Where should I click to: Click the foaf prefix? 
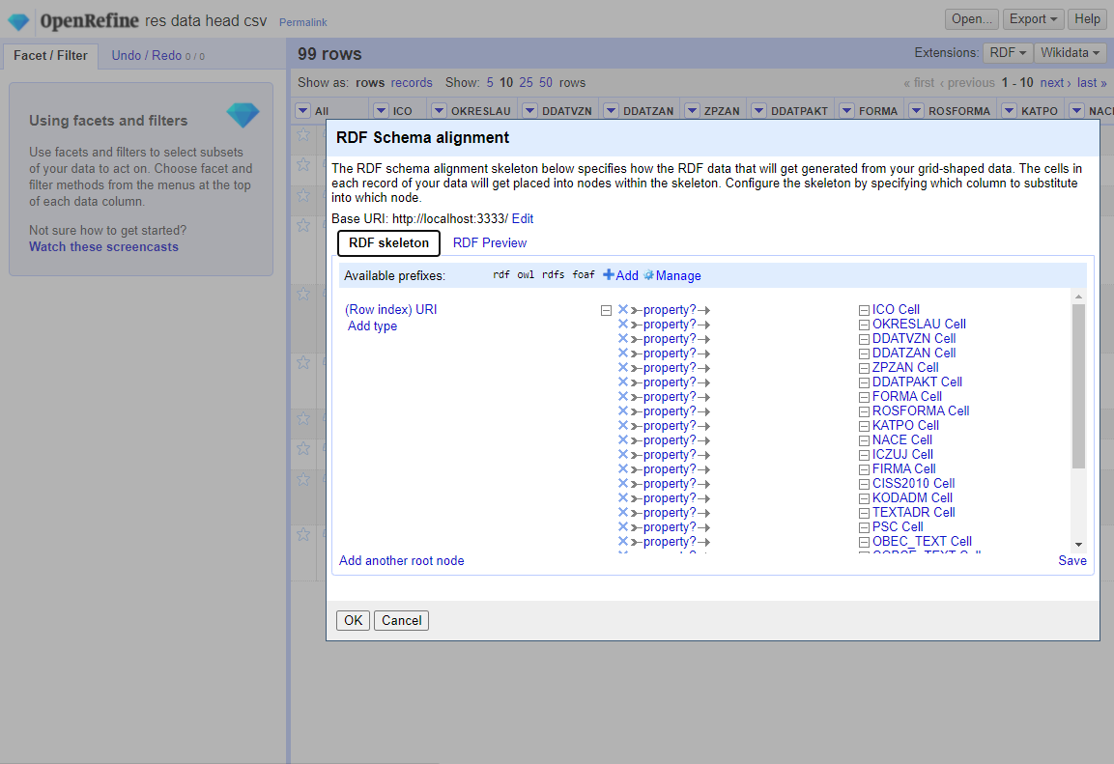tap(584, 274)
